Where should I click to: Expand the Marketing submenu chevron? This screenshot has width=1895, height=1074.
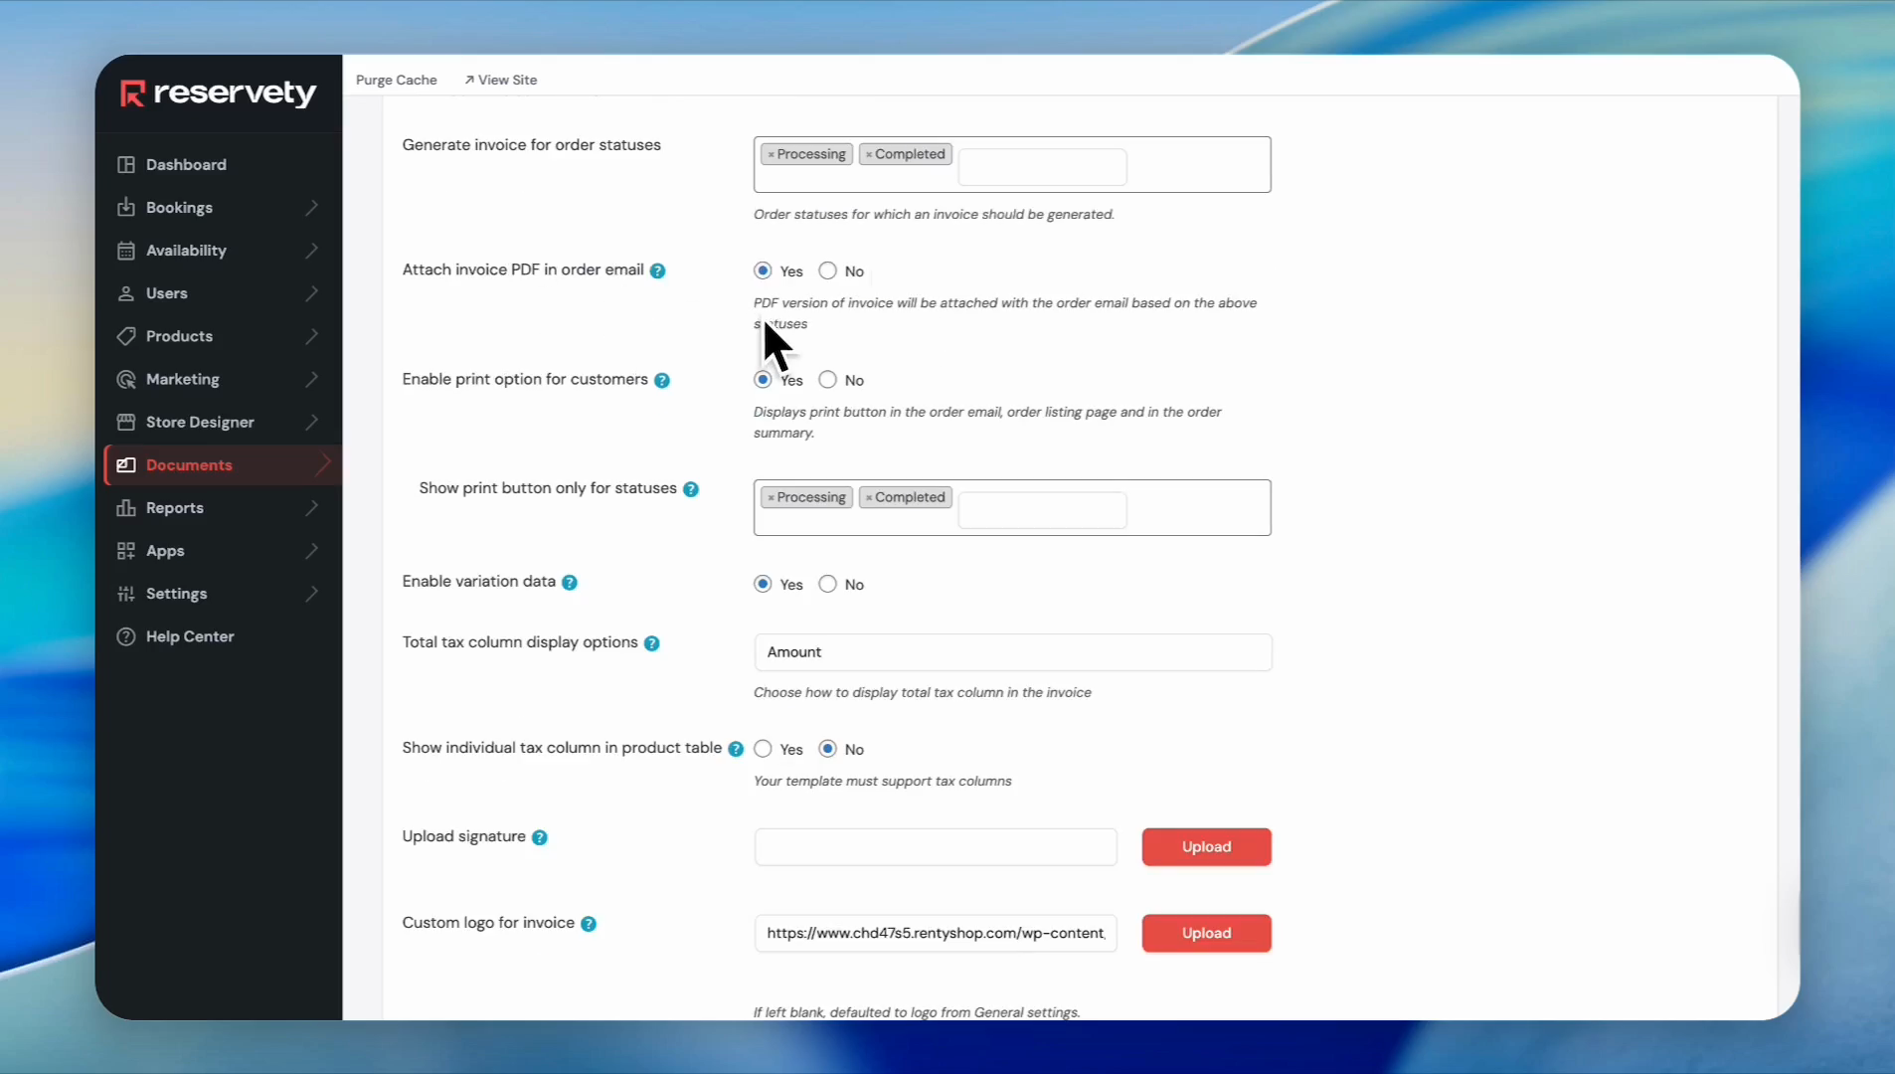point(312,379)
